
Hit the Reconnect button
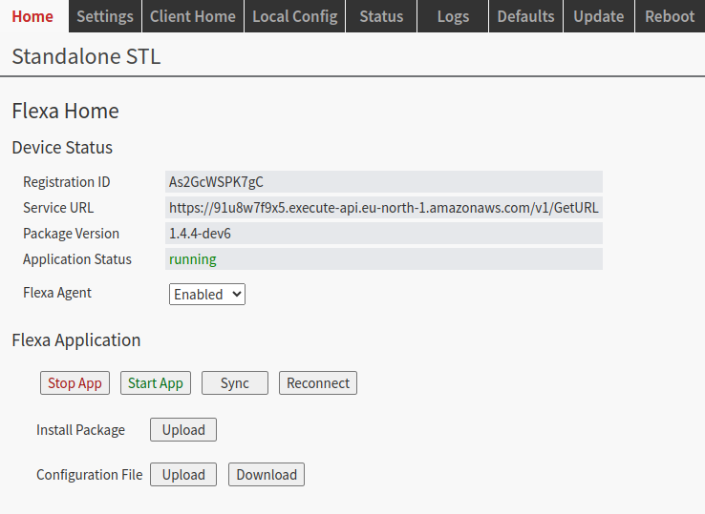click(318, 383)
